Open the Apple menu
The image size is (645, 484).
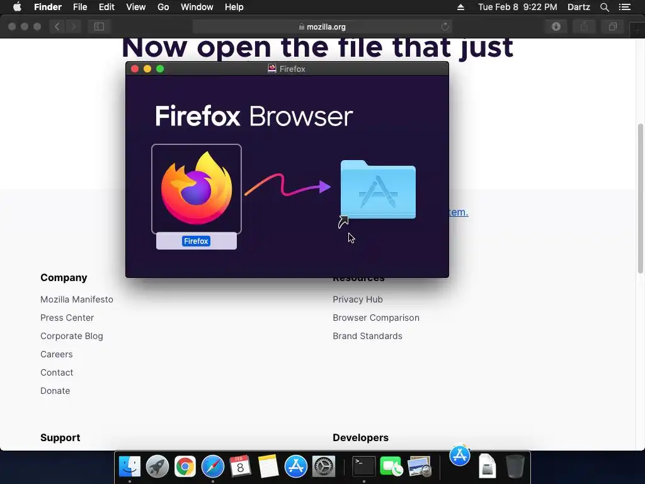(17, 7)
